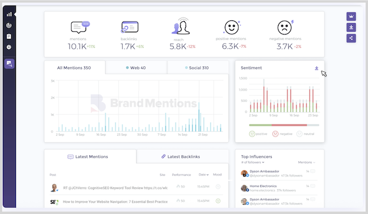Viewport: 368px width, 214px height.
Task: Toggle the positive sentiment legend
Action: [258, 134]
